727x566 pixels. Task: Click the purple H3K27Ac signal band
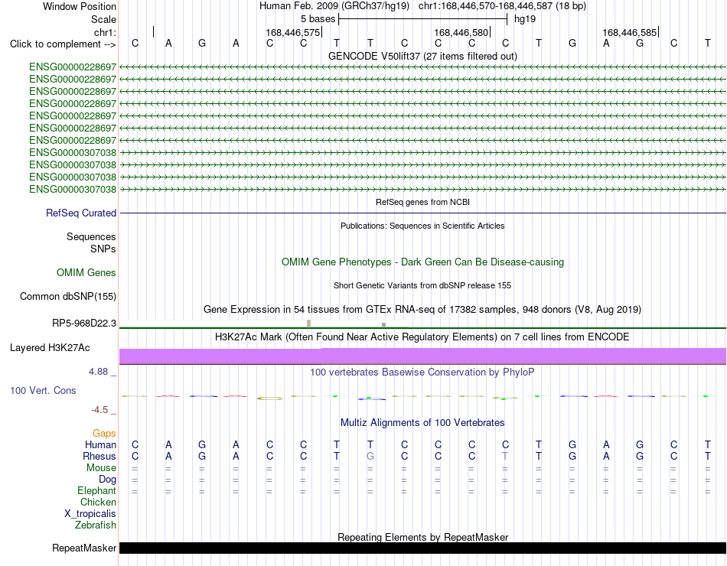(x=422, y=356)
